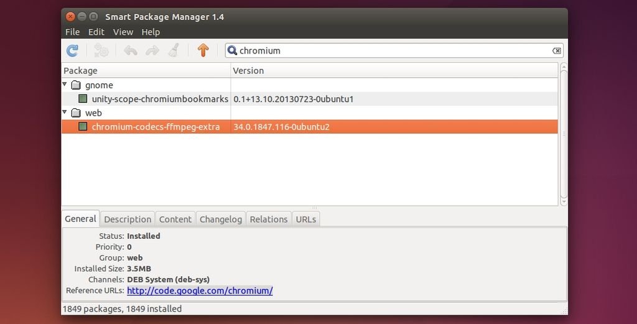This screenshot has height=324, width=637.
Task: Clear the chromium search text
Action: point(557,51)
